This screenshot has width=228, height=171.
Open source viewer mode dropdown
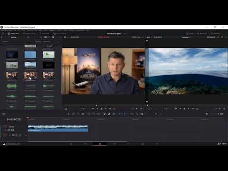66,109
